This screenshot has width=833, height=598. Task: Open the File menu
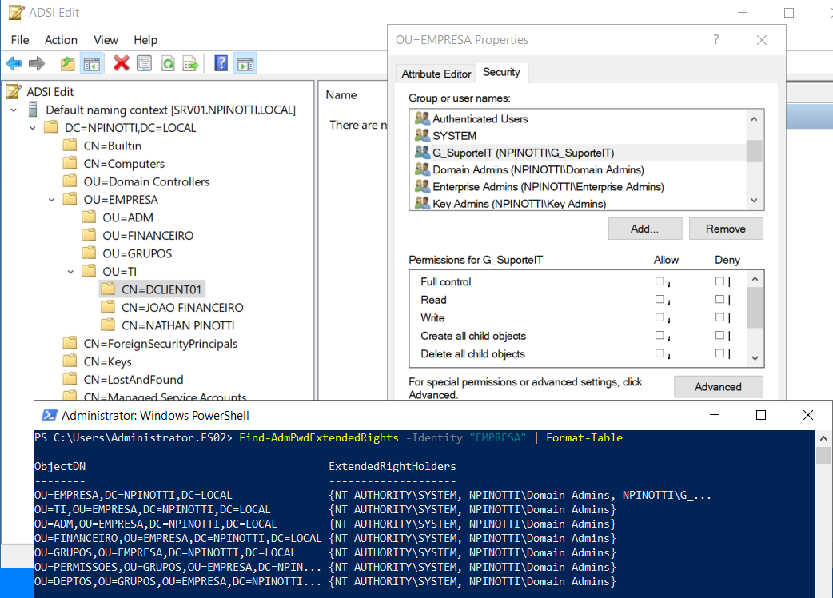pyautogui.click(x=20, y=40)
